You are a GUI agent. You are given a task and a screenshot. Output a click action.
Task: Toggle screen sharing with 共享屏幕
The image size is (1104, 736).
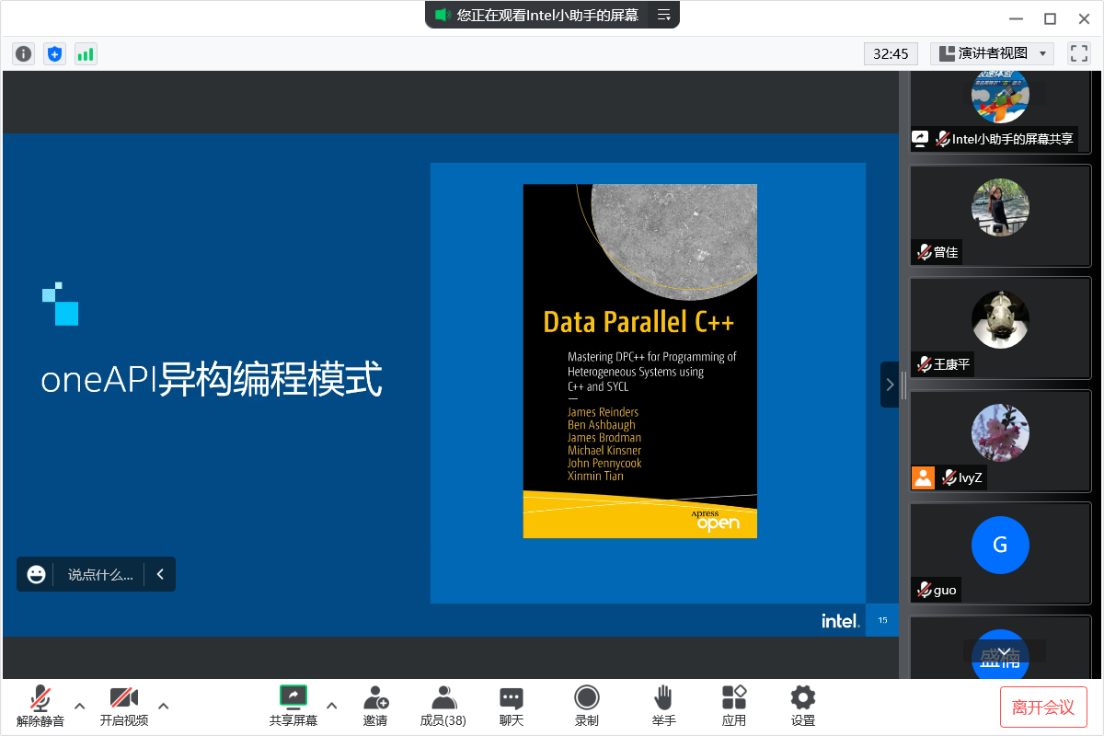(x=293, y=706)
